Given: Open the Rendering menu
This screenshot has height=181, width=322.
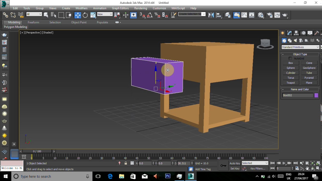Looking at the screenshot, I should (141, 8).
